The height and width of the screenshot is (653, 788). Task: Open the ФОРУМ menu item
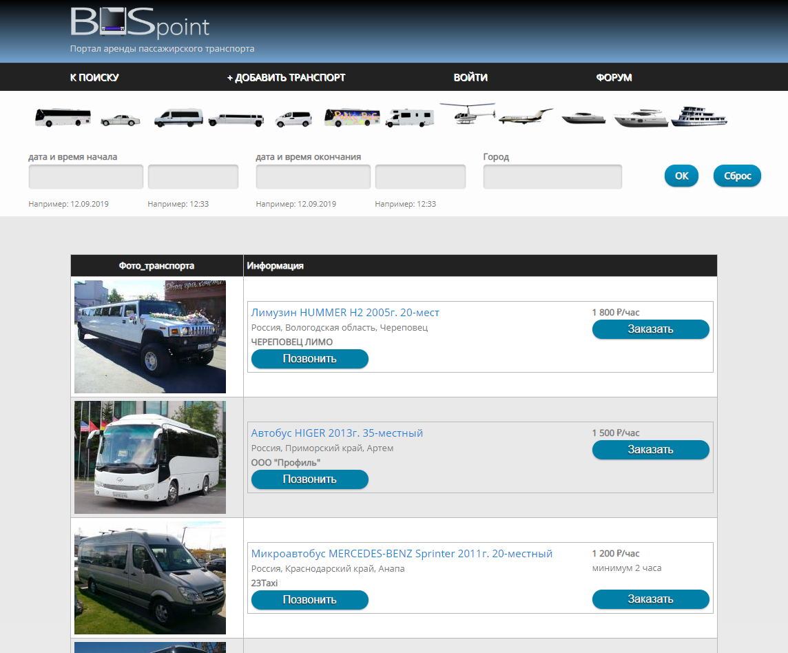(x=614, y=77)
